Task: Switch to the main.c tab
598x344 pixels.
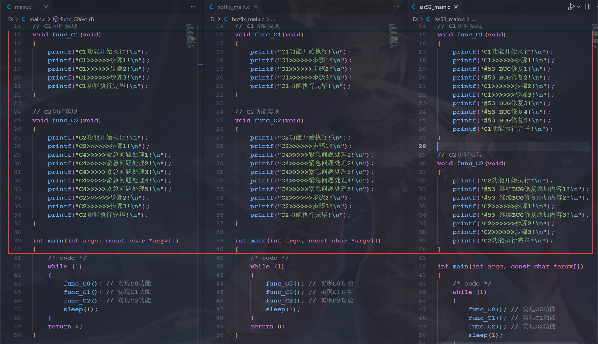Action: 23,7
